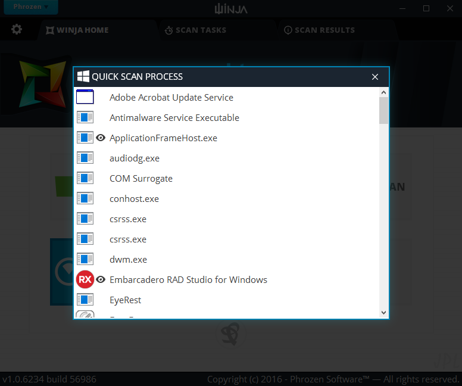Click the COM Surrogate process icon
The width and height of the screenshot is (462, 386).
click(x=85, y=178)
